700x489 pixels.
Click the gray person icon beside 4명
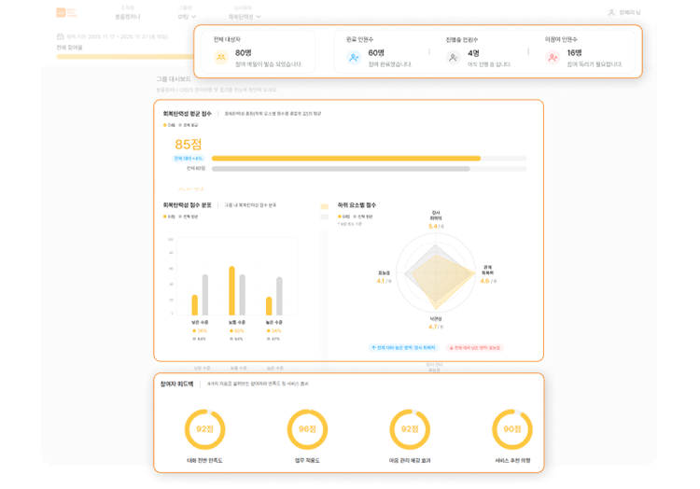point(453,58)
